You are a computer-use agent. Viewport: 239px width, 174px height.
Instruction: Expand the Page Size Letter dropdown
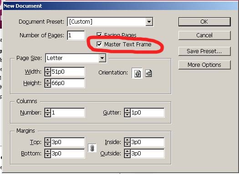(102, 58)
